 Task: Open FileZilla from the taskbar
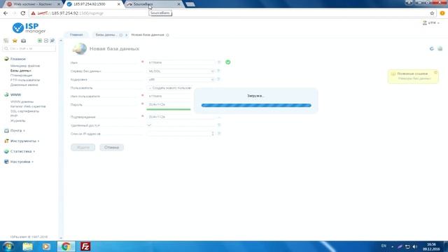coord(85,246)
